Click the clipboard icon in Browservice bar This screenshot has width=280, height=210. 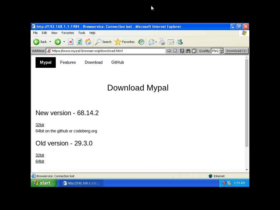pos(194,51)
